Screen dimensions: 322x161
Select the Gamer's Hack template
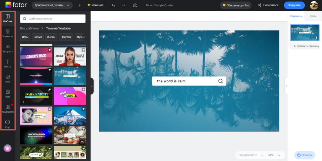[36, 56]
